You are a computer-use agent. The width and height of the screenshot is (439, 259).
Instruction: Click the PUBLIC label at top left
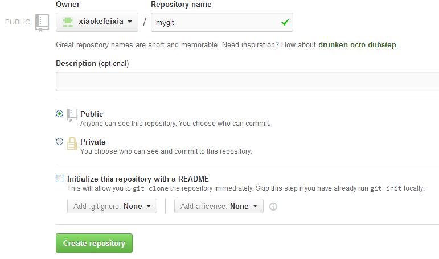(18, 22)
